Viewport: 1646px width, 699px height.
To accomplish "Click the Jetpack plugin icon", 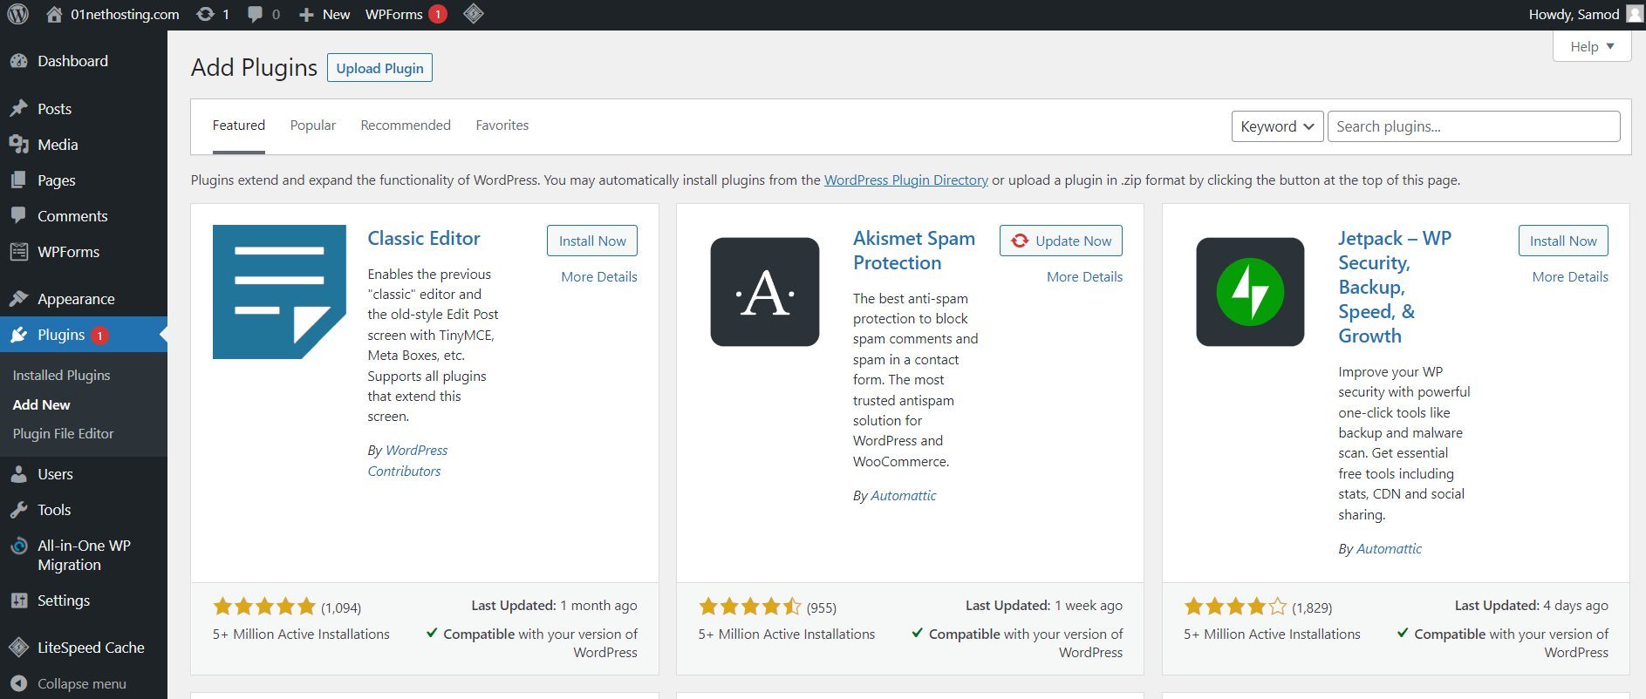I will [1250, 292].
